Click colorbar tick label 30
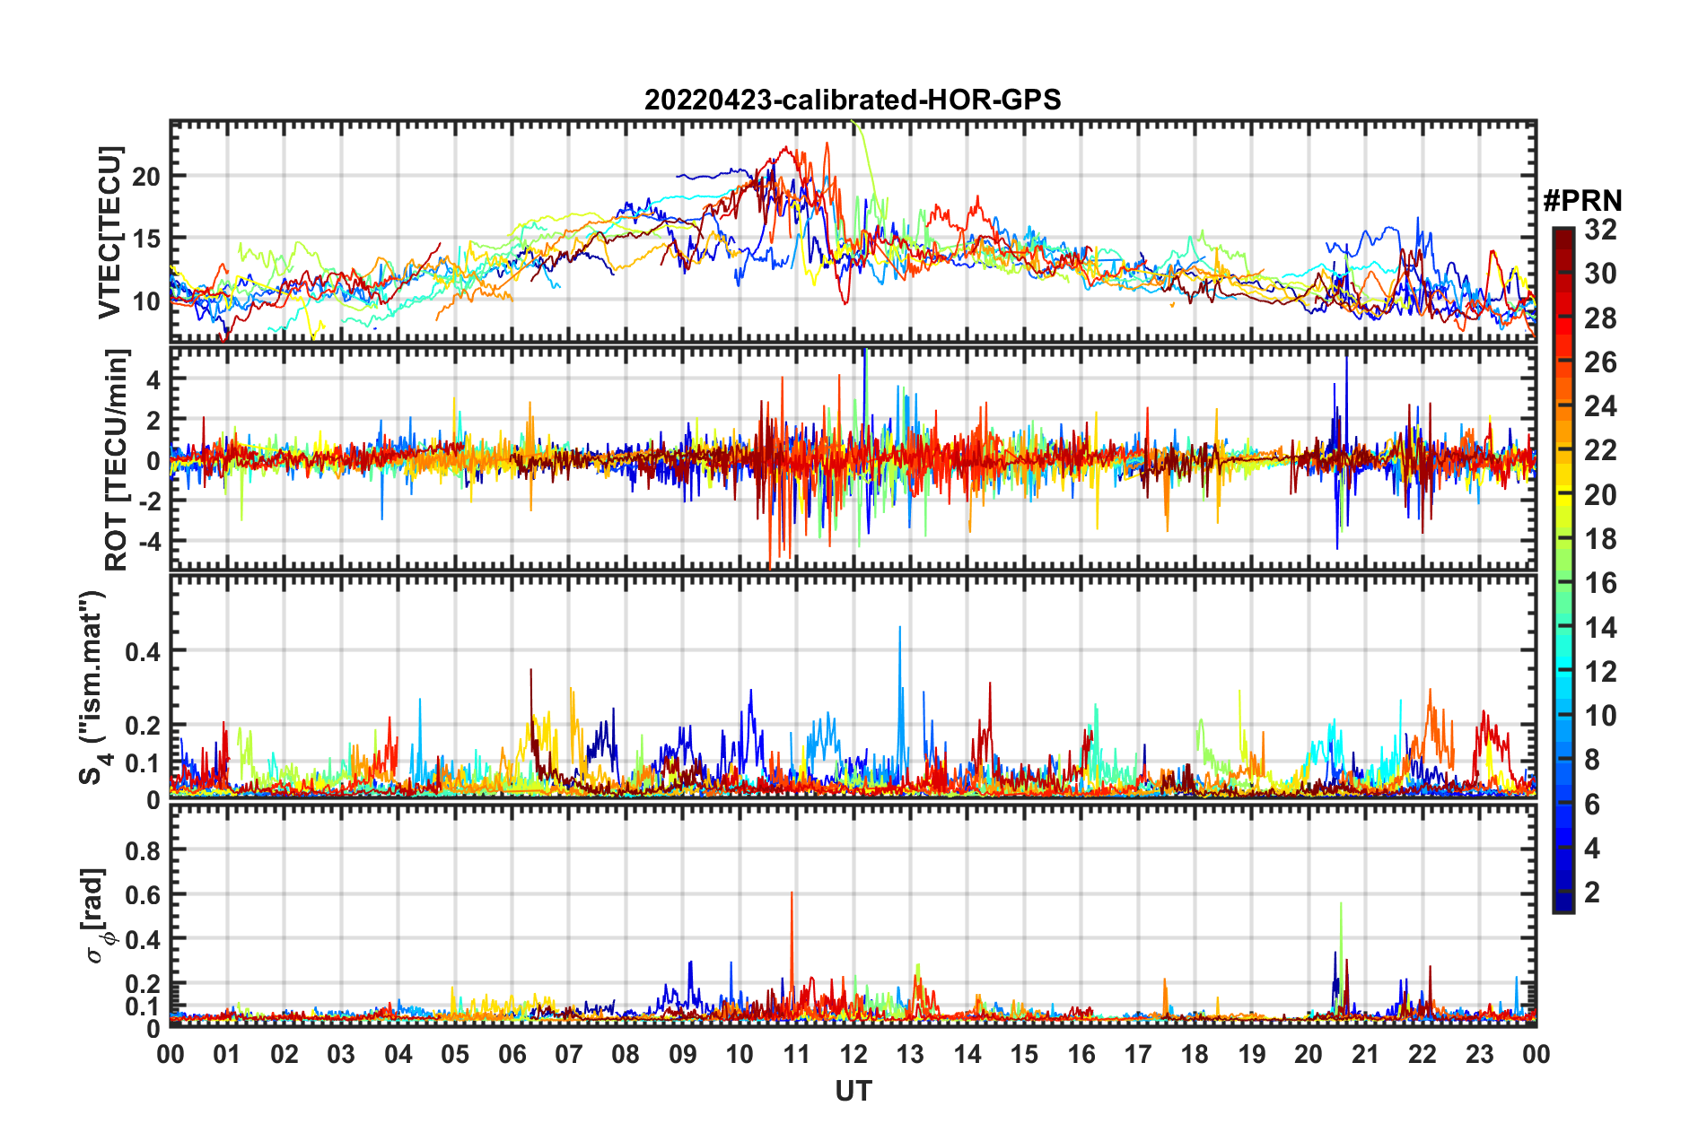The image size is (1707, 1141). (1600, 274)
